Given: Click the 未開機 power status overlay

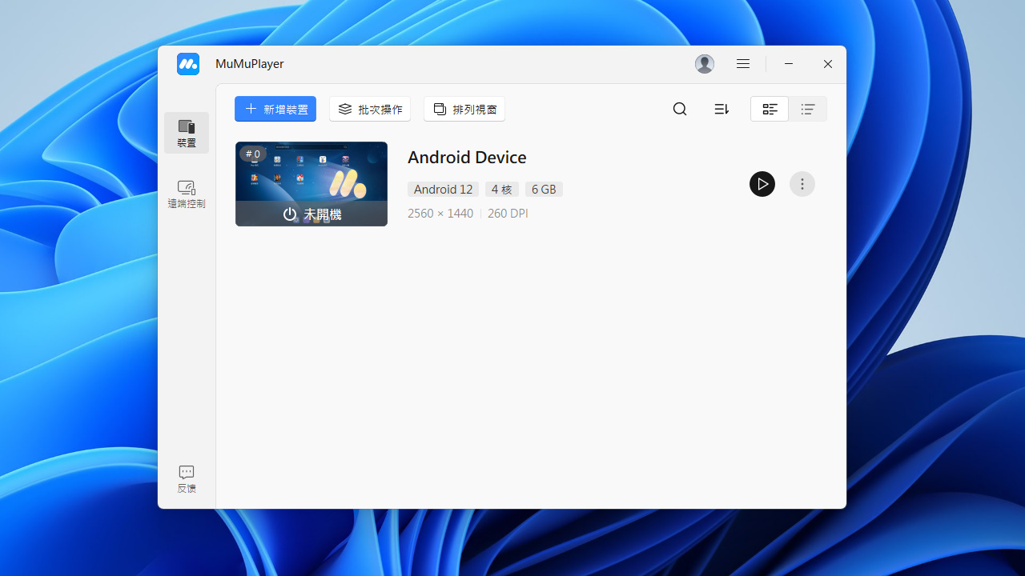Looking at the screenshot, I should click(312, 214).
